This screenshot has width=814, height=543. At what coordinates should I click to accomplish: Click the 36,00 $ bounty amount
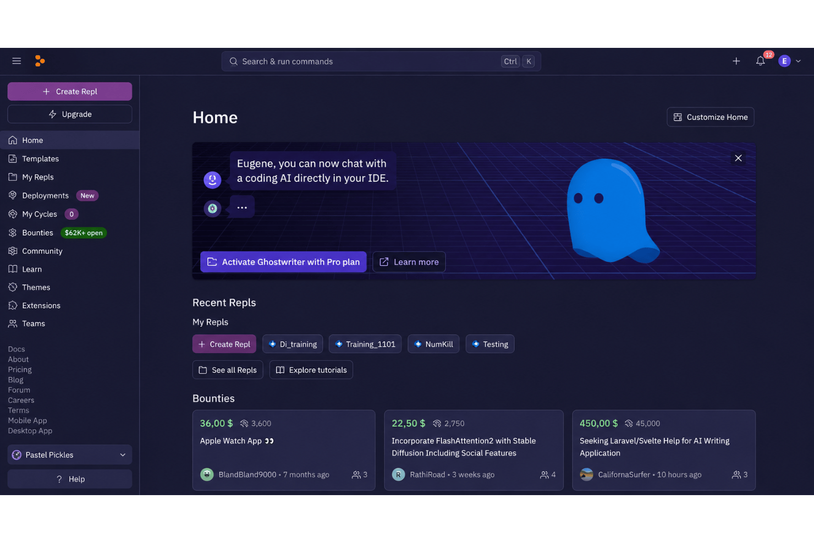(x=216, y=424)
